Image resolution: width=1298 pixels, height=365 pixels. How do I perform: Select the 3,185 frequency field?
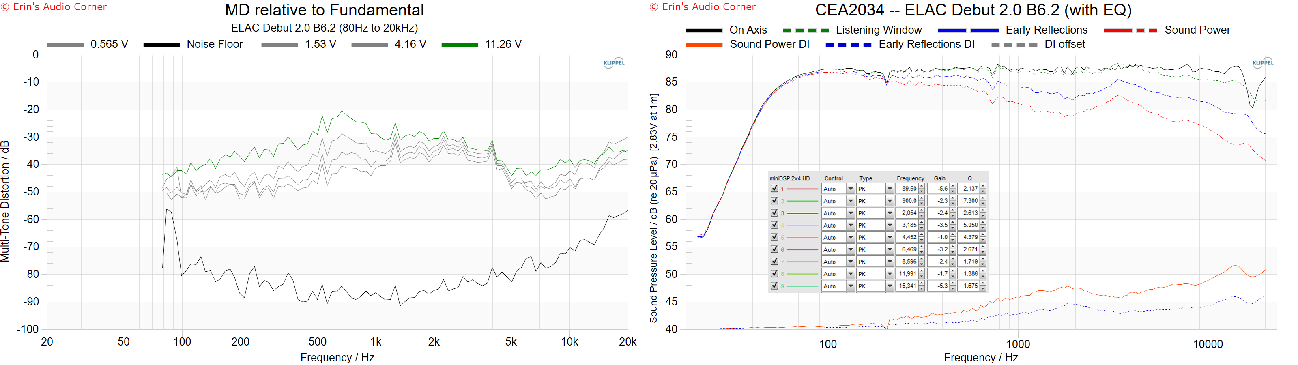(x=907, y=225)
